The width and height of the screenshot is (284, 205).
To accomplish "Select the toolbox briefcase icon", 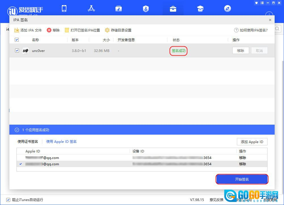I will [173, 9].
